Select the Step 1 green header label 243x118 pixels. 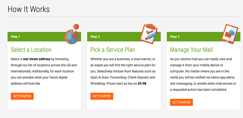[x=15, y=37]
